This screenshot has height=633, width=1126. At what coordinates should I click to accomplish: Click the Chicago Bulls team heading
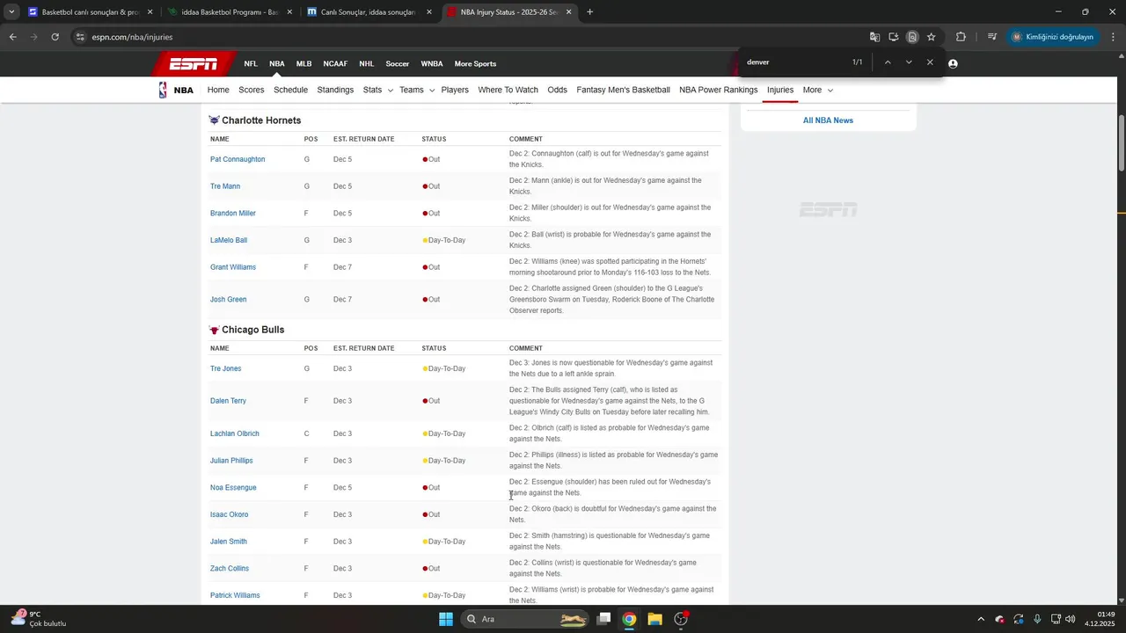tap(252, 330)
